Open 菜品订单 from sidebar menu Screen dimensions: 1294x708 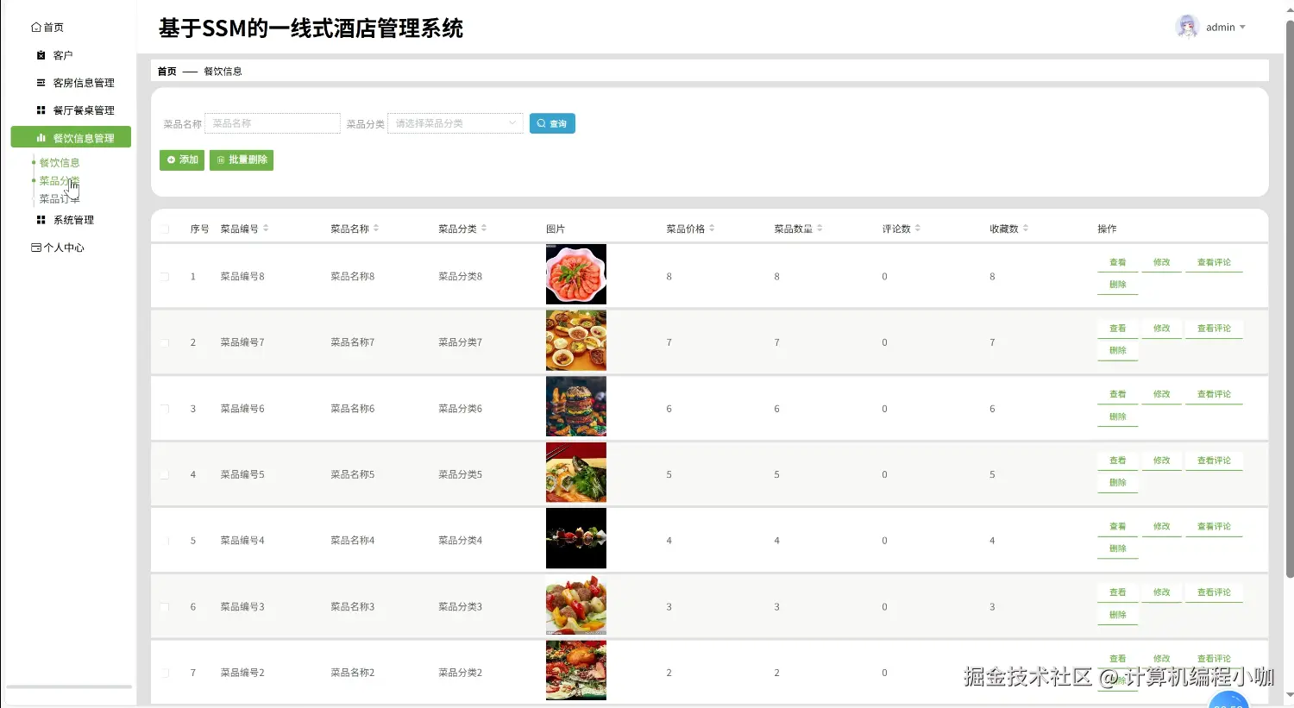pos(58,198)
